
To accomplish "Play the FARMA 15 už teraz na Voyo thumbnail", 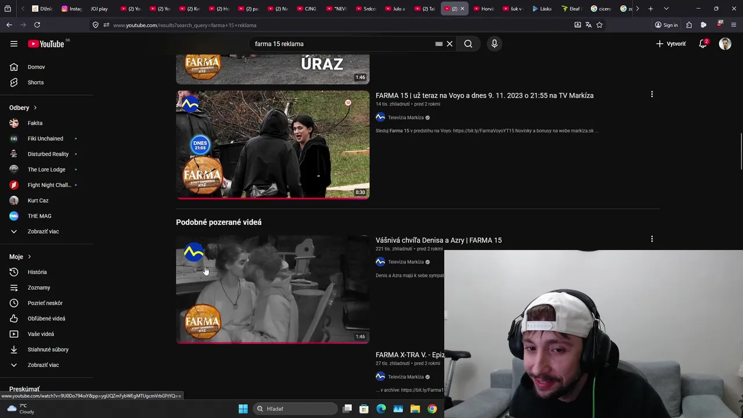I will [273, 145].
